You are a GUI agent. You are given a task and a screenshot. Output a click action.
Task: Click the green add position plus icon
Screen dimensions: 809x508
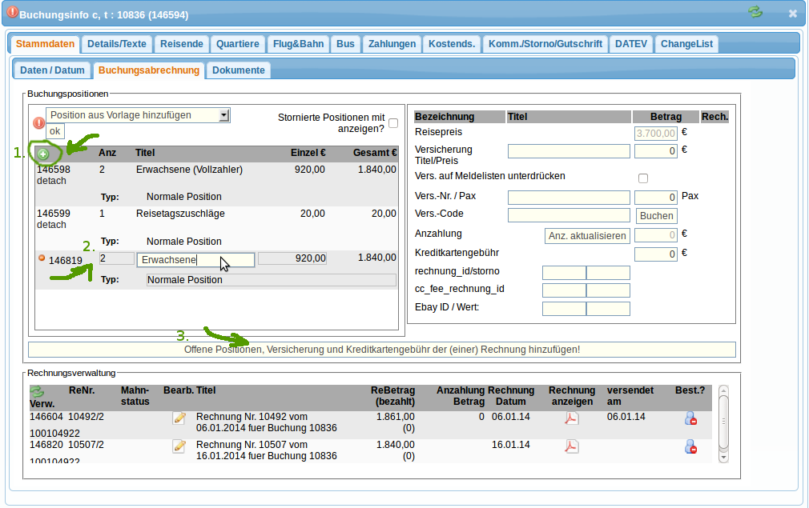(43, 154)
